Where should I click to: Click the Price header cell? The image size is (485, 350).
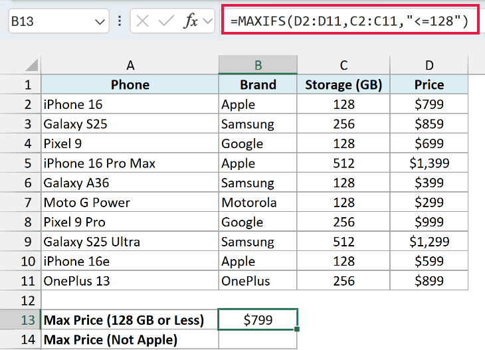(x=429, y=84)
